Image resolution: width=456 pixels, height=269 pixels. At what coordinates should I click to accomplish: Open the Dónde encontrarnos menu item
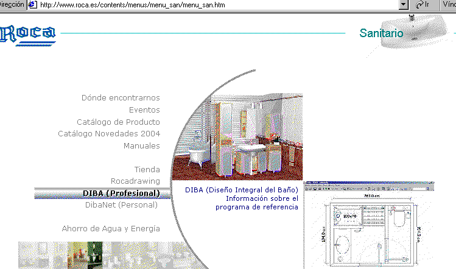tap(121, 98)
